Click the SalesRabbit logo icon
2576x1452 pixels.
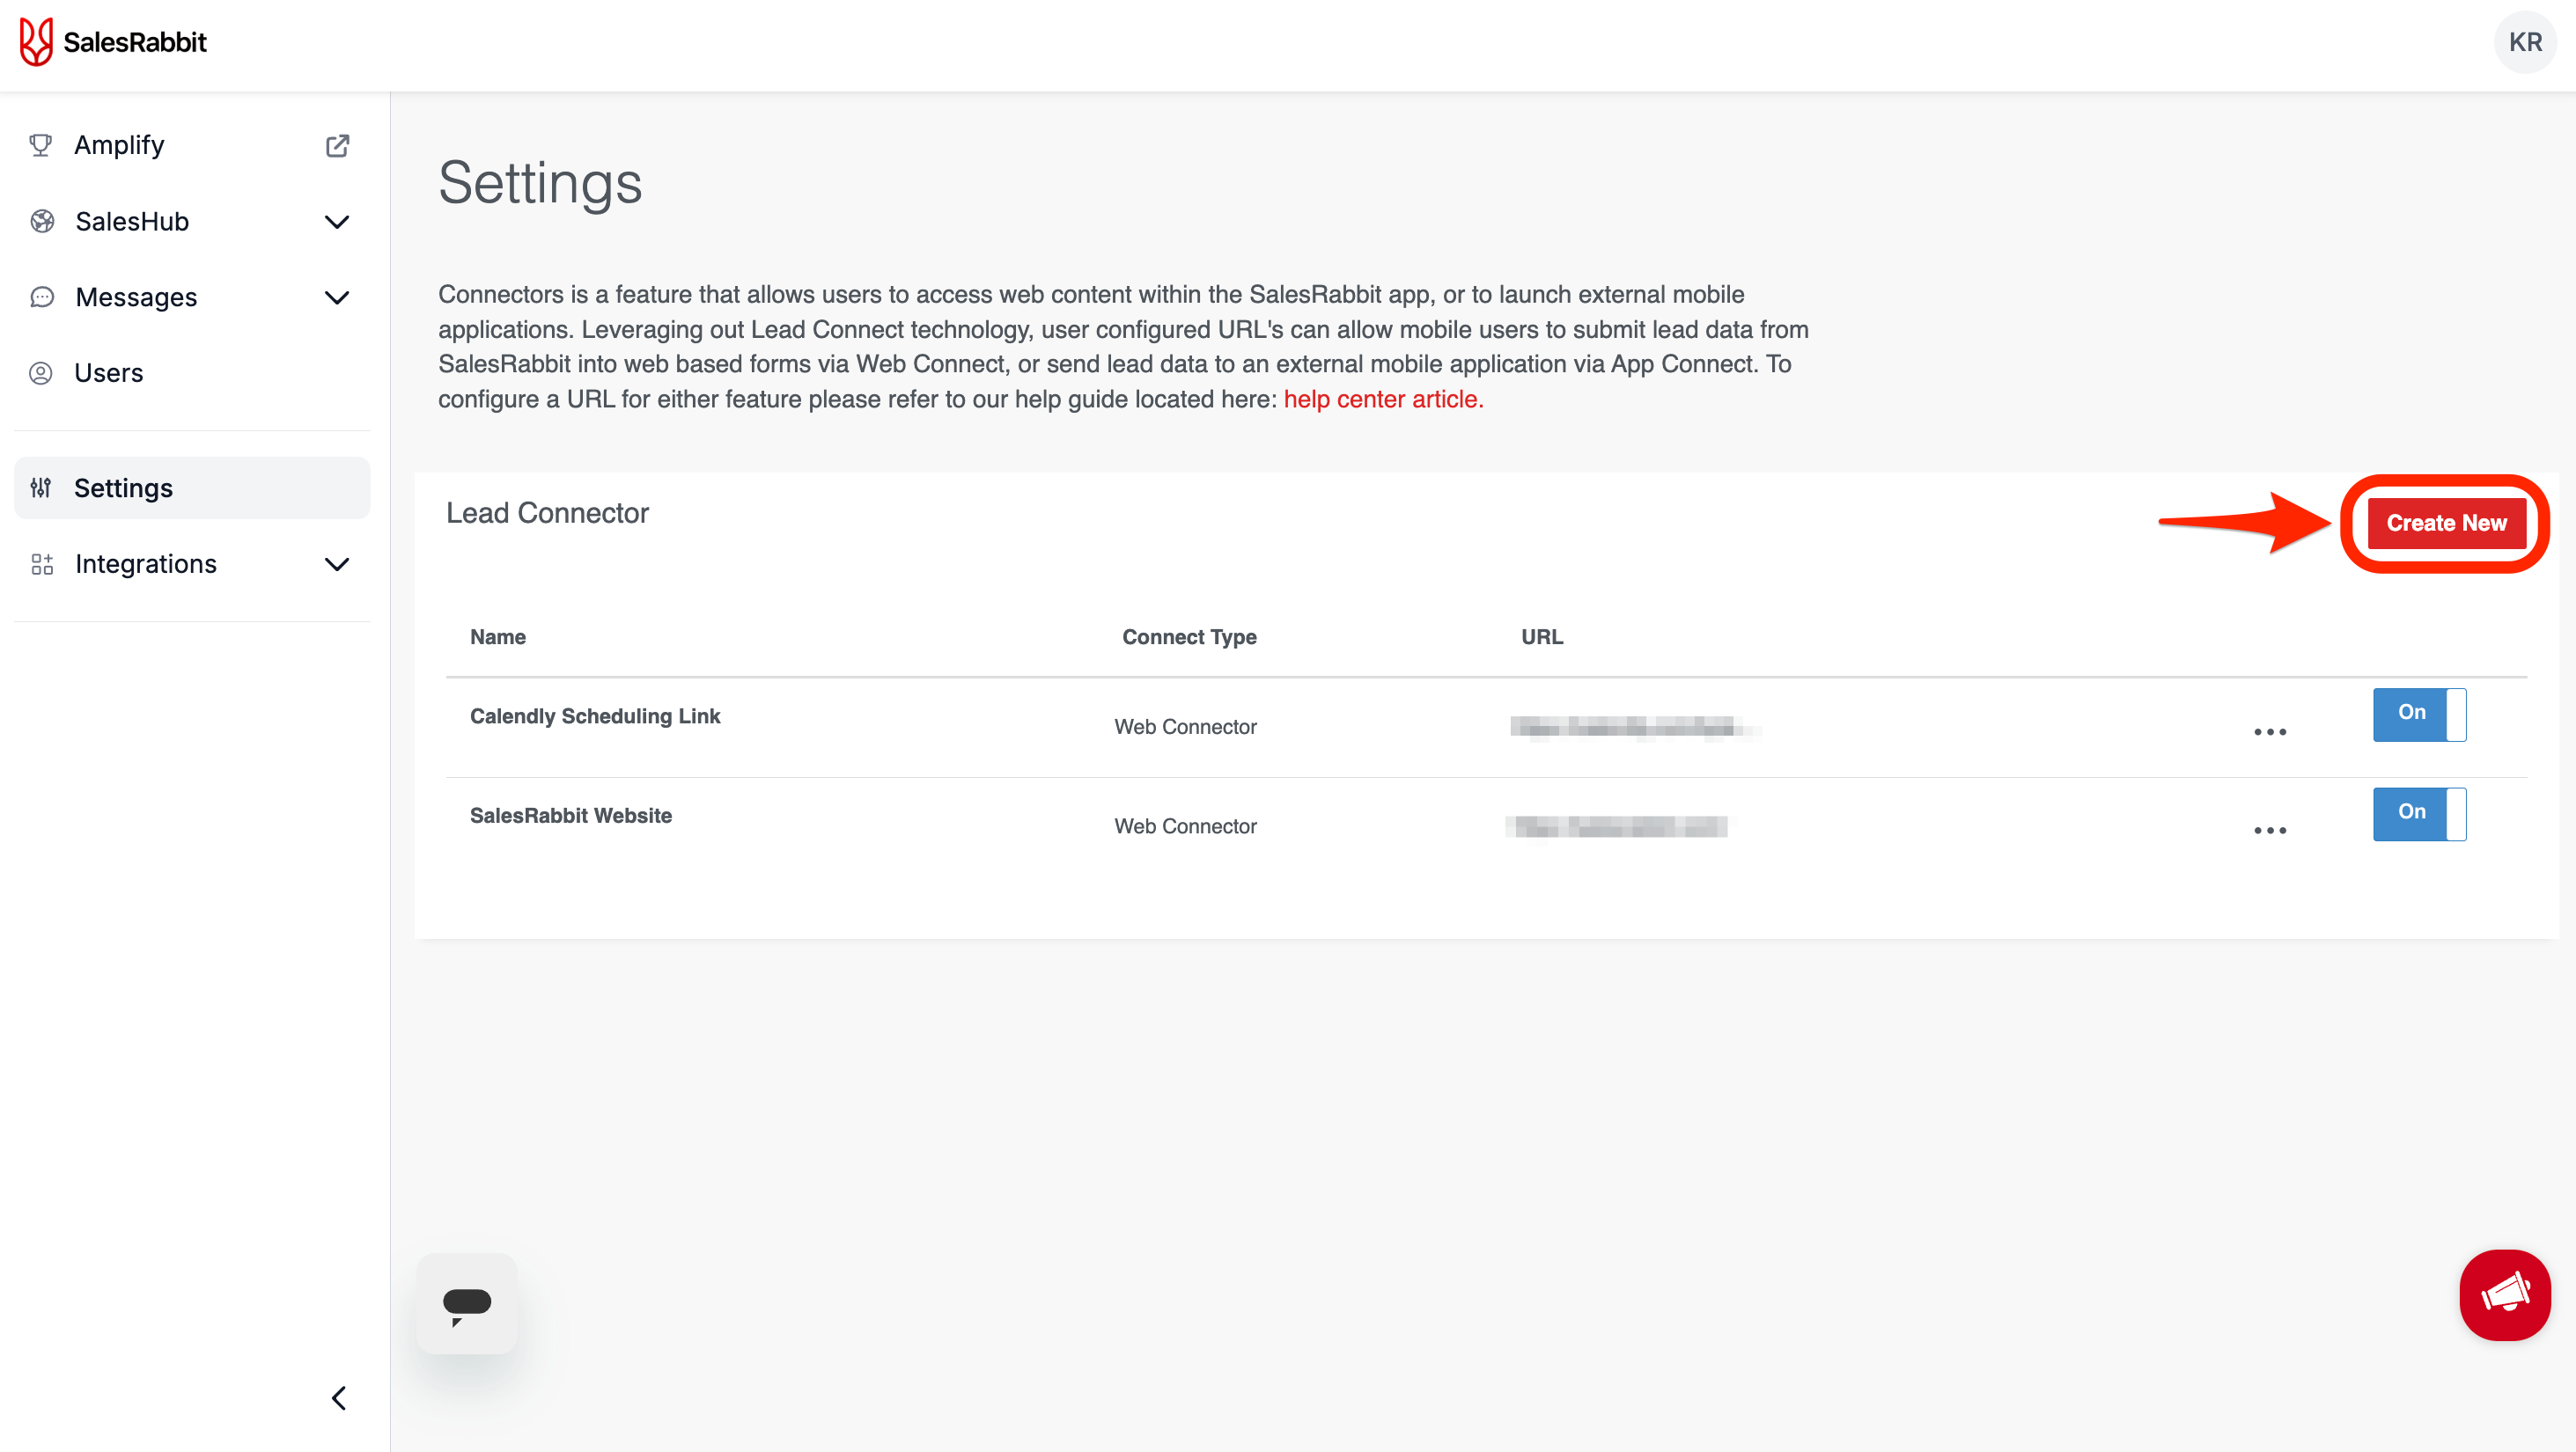click(x=36, y=42)
